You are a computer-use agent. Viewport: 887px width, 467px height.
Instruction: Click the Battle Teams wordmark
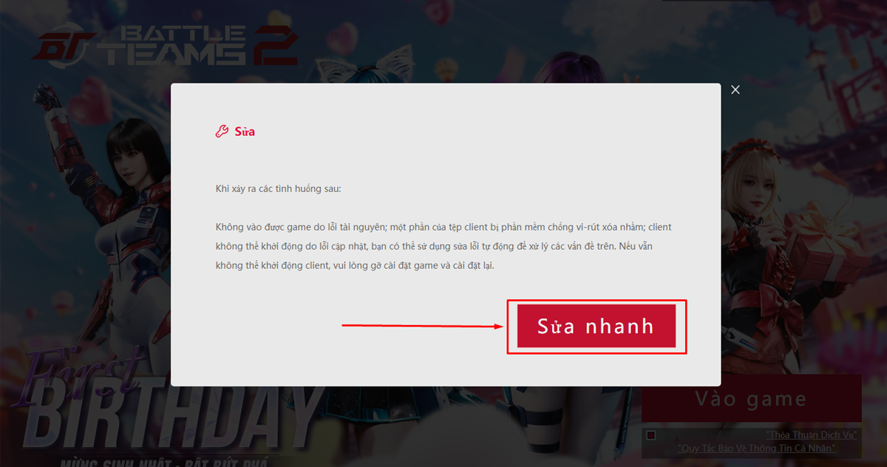point(175,46)
